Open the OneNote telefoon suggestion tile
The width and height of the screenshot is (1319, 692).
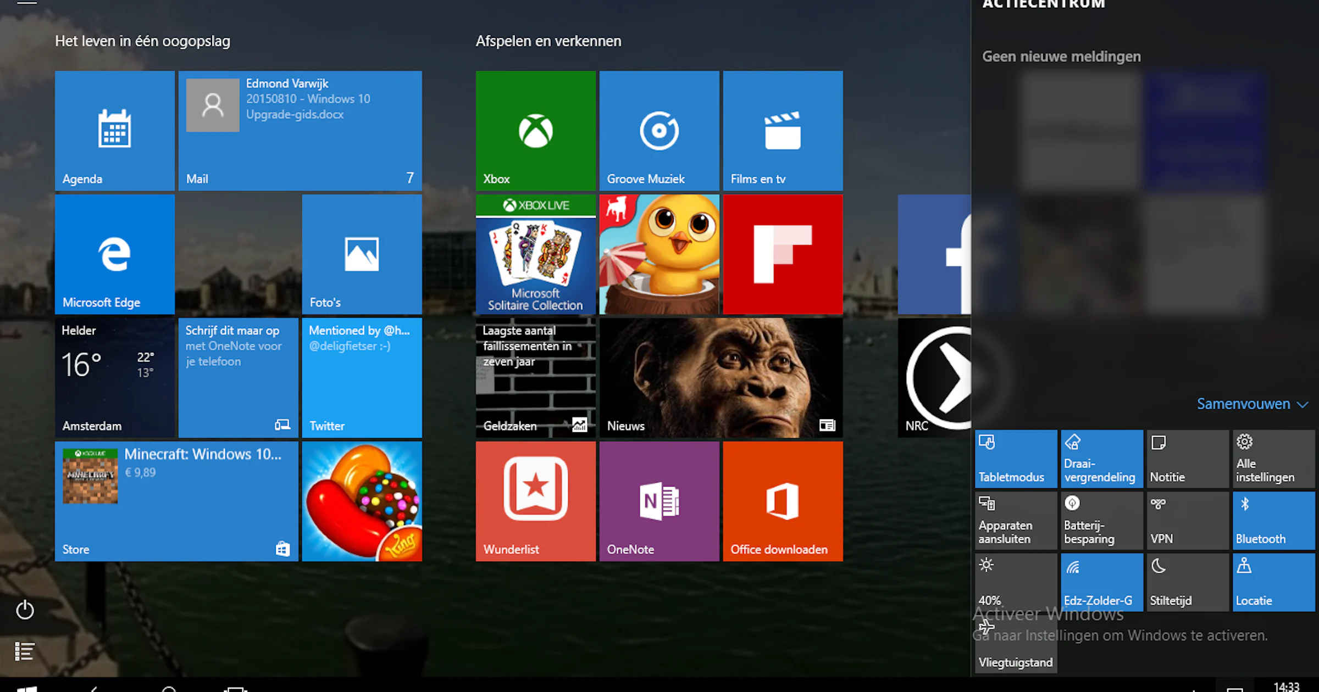pyautogui.click(x=239, y=378)
